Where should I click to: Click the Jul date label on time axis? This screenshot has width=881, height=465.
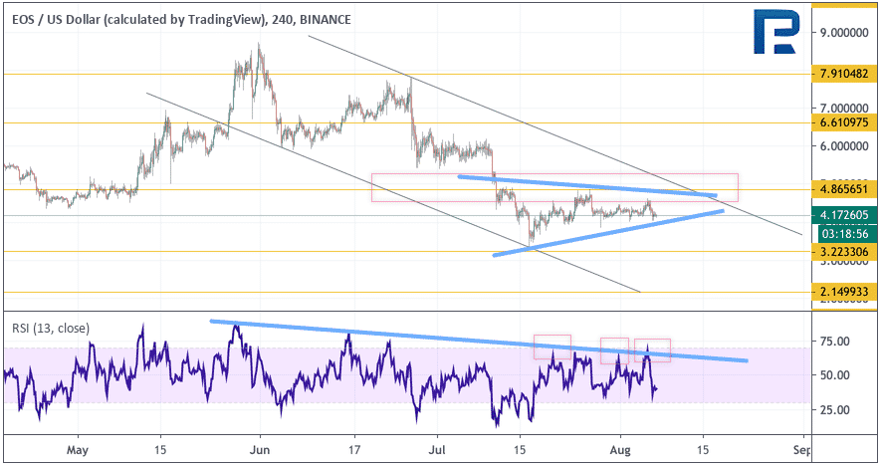(437, 450)
